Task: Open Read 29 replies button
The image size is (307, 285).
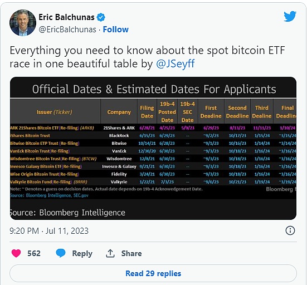Action: [x=153, y=273]
